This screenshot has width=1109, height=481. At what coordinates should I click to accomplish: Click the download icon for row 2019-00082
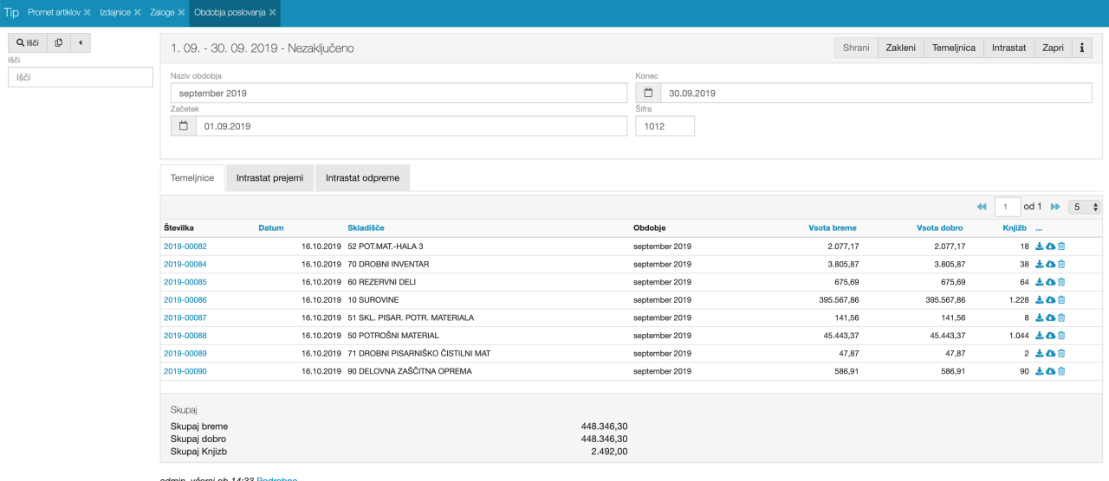point(1040,247)
